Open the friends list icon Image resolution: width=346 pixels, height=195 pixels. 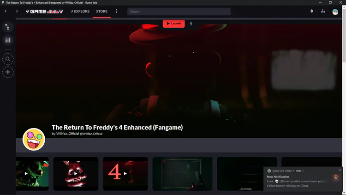(x=323, y=11)
